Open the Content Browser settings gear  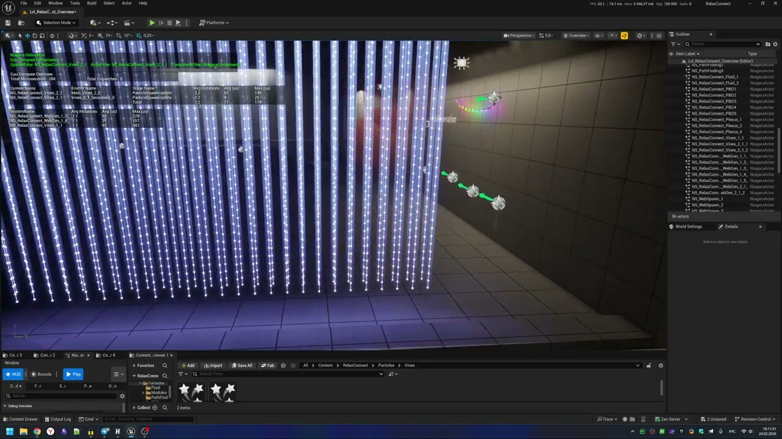pyautogui.click(x=660, y=366)
